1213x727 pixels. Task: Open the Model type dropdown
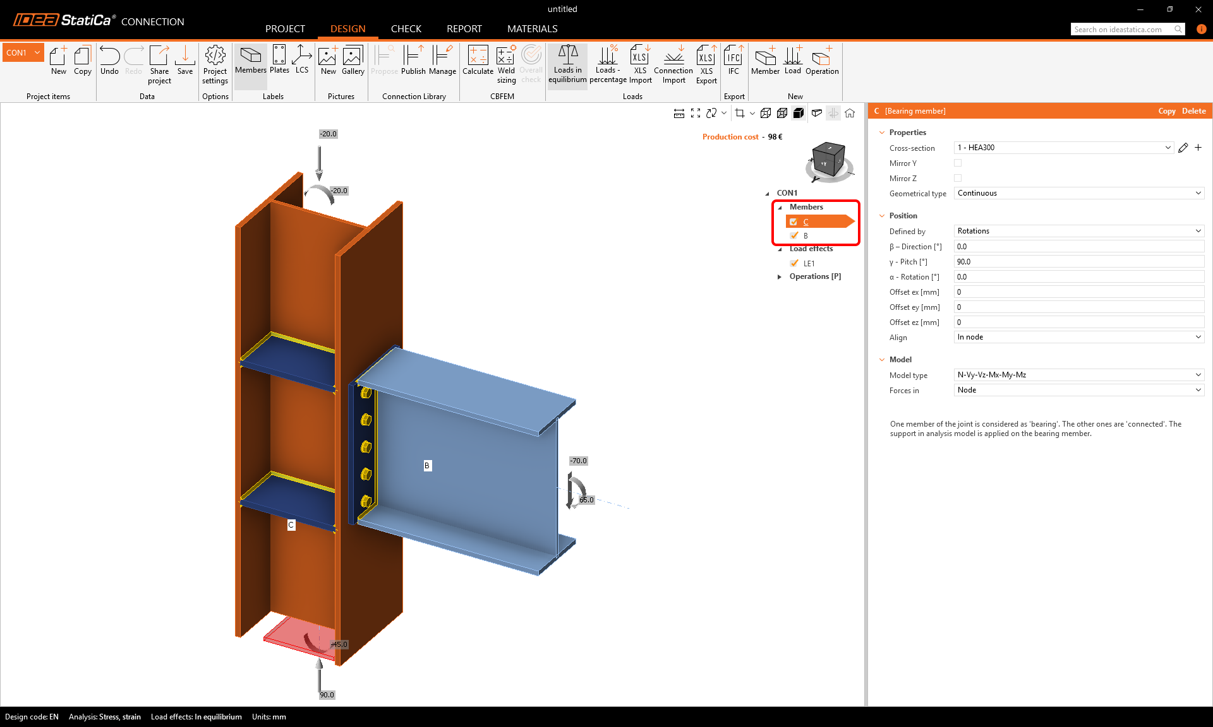[1078, 375]
